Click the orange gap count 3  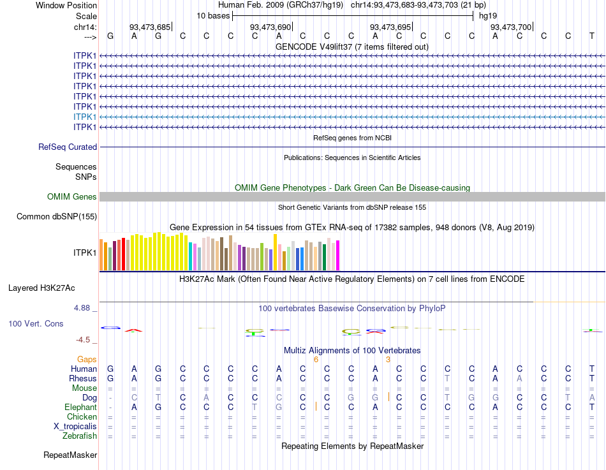coord(388,360)
